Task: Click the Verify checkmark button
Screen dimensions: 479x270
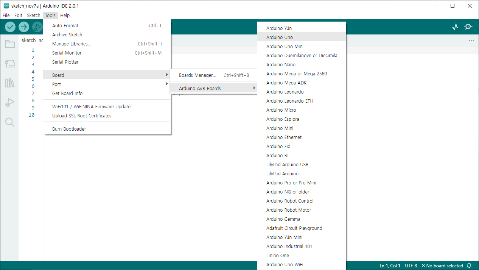Action: coord(10,27)
